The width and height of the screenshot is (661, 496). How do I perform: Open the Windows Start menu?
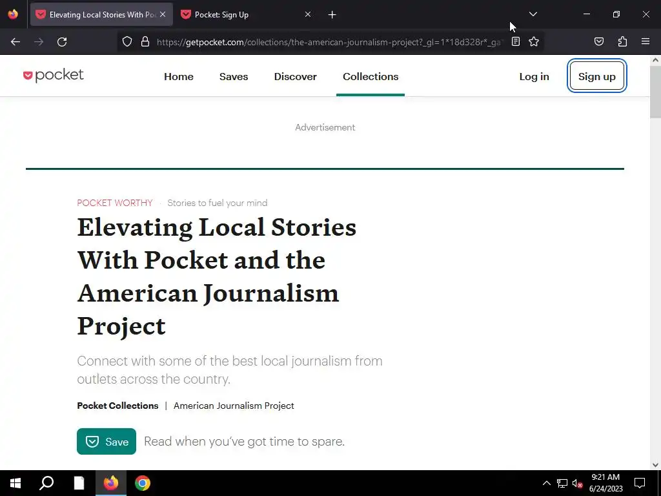coord(15,483)
